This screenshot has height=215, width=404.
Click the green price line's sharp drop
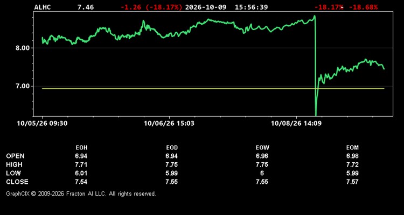point(315,67)
